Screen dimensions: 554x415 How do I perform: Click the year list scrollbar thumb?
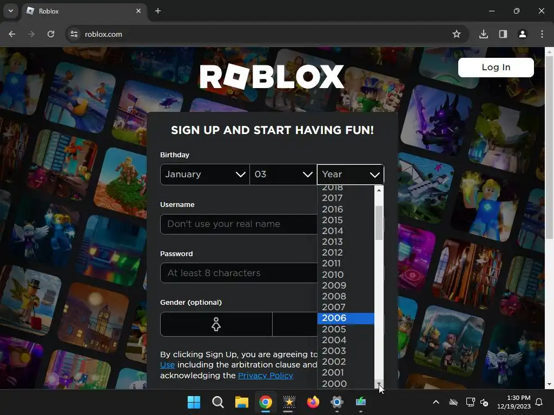click(379, 223)
